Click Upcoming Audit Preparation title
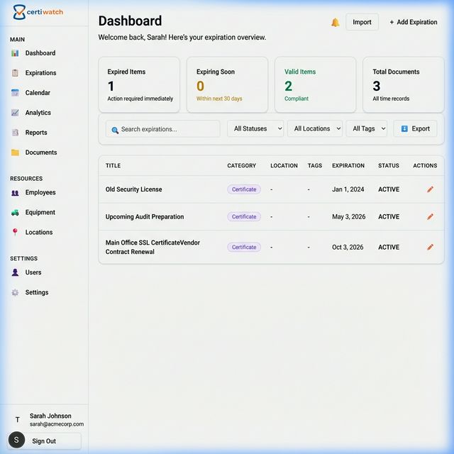The height and width of the screenshot is (454, 454). click(145, 216)
